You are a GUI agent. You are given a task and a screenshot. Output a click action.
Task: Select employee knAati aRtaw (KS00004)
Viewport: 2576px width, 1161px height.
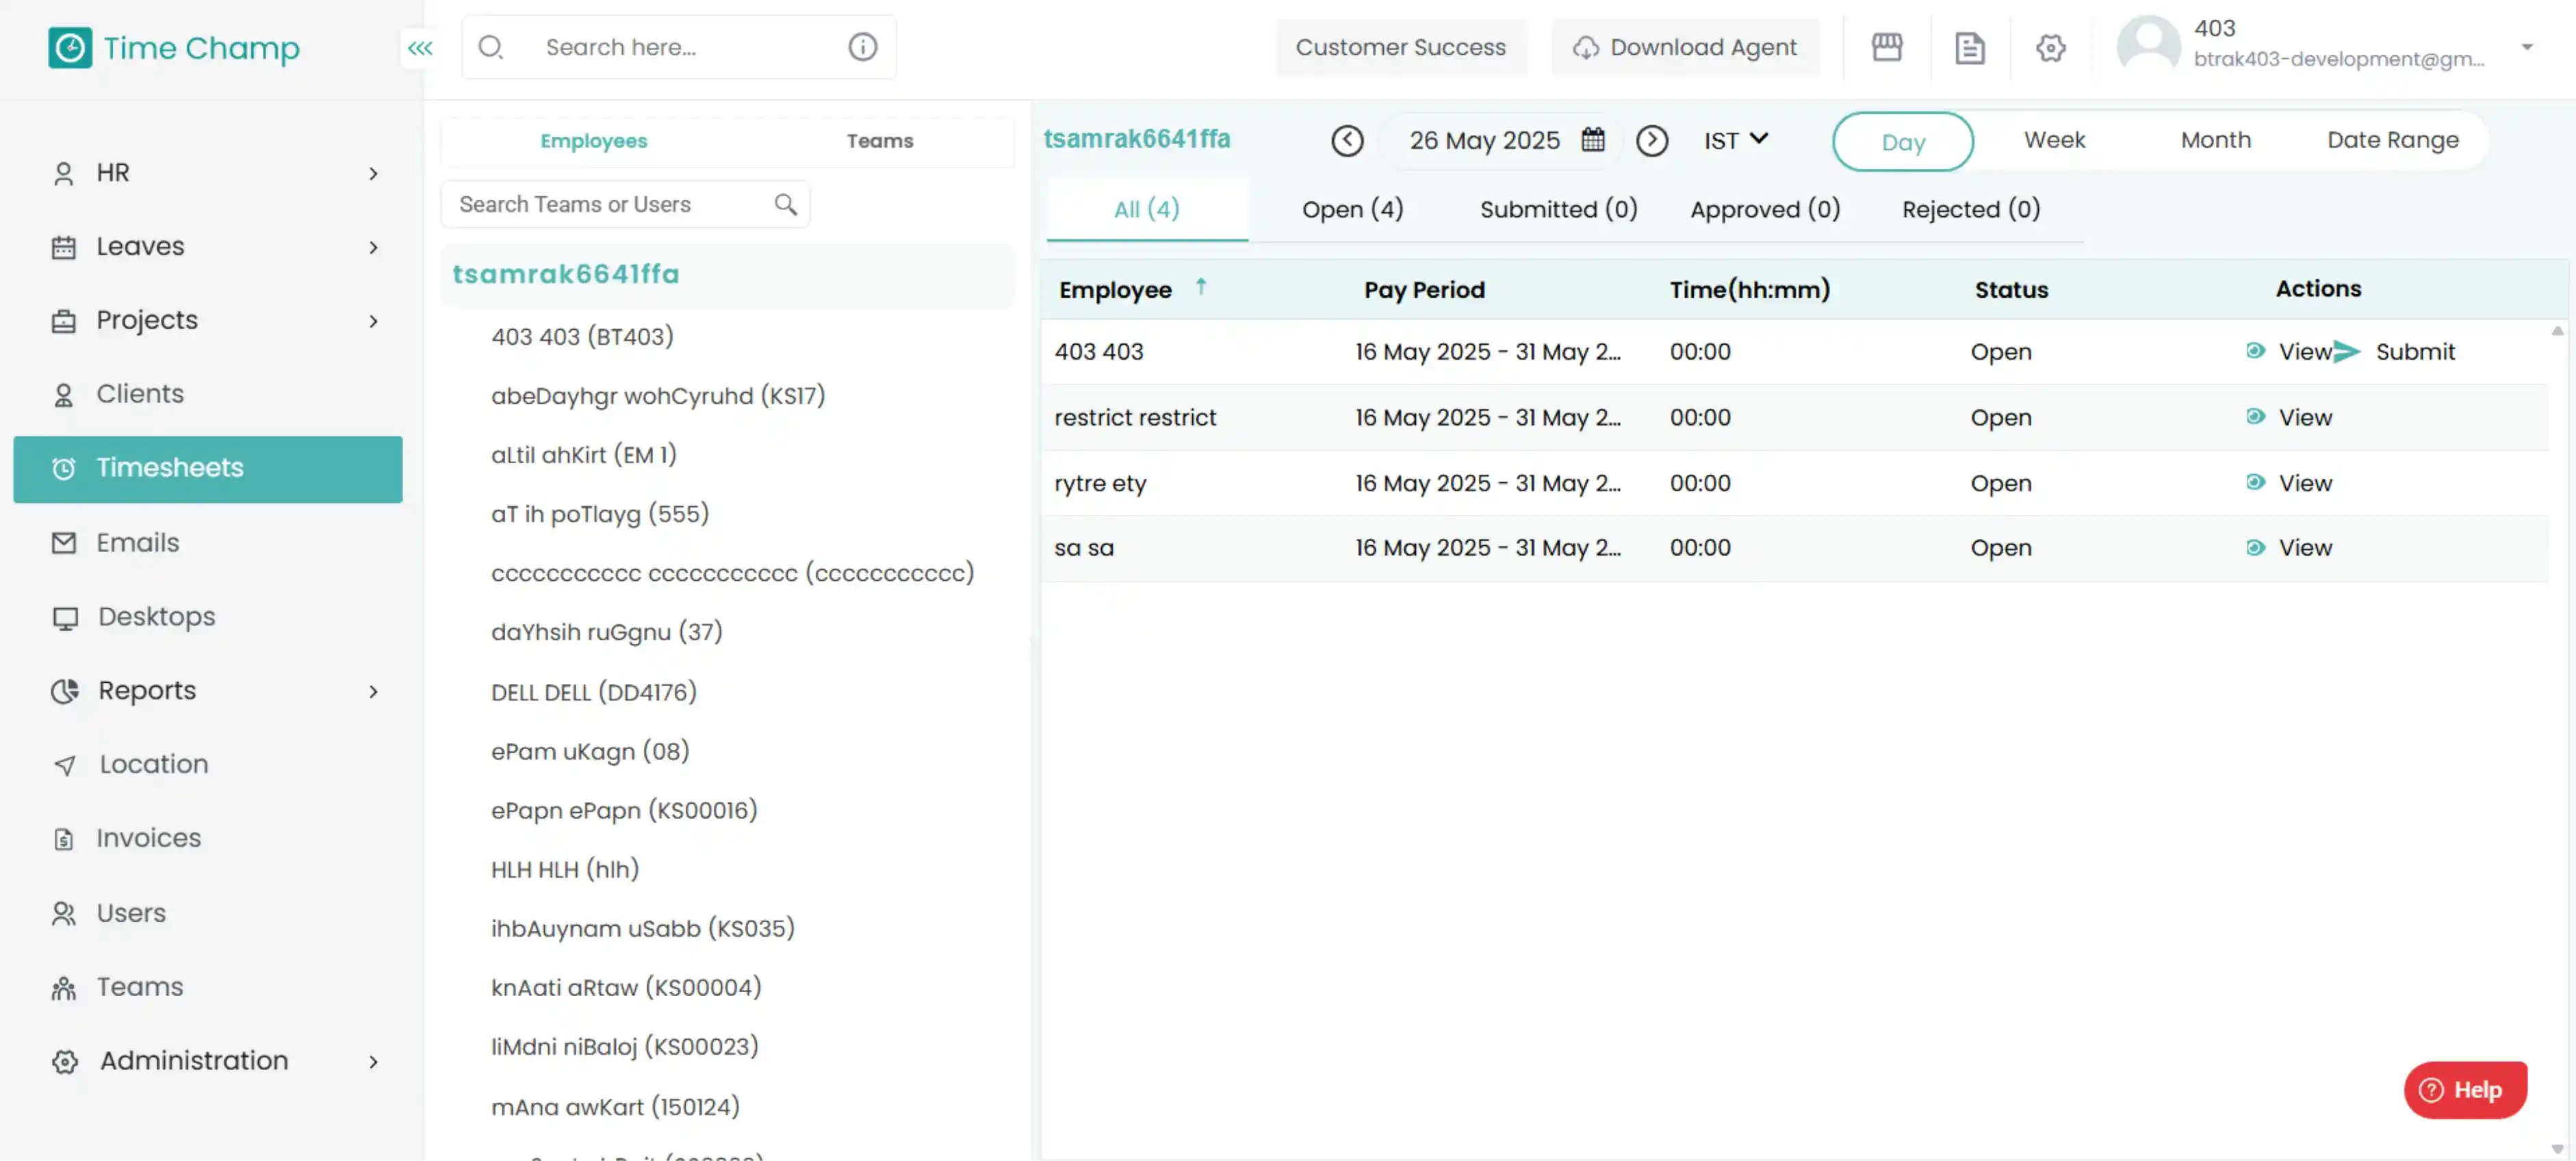(x=626, y=988)
